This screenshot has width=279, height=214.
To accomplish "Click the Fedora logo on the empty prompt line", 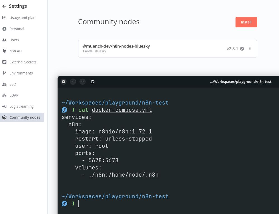I will tap(64, 203).
